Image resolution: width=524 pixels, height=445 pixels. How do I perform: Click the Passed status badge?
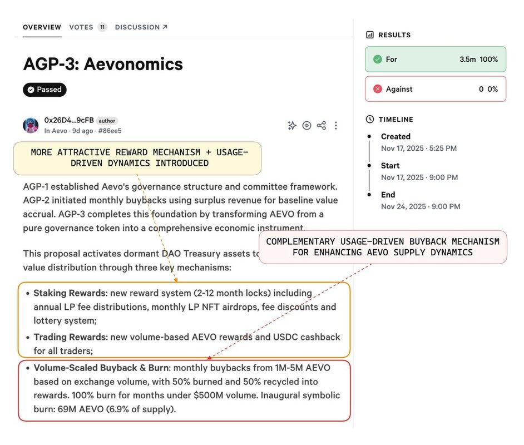[x=45, y=90]
